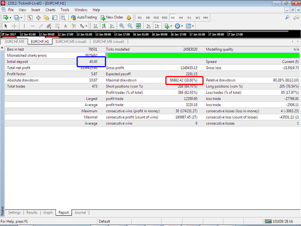Select the equidistant channel tool
The height and width of the screenshot is (226, 301).
tap(49, 26)
